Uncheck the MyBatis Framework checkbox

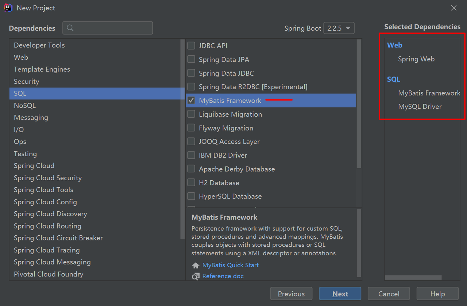point(191,101)
